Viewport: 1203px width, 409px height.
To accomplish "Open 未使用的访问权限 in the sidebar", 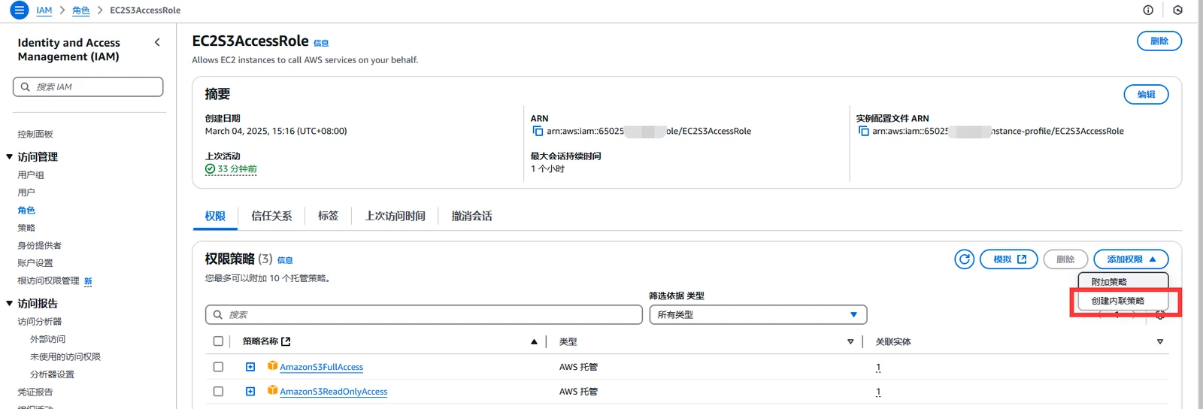I will (x=65, y=356).
